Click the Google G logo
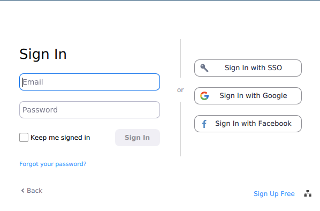Viewport: 320px width, 211px height. 204,96
